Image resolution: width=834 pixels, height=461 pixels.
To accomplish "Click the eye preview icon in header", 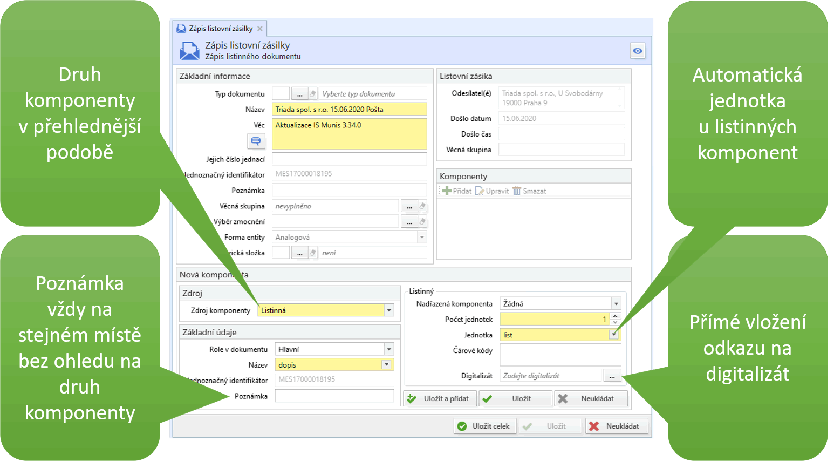I will click(637, 51).
